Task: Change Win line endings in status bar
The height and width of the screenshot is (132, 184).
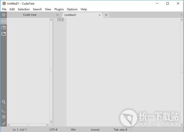Action: click(x=73, y=130)
